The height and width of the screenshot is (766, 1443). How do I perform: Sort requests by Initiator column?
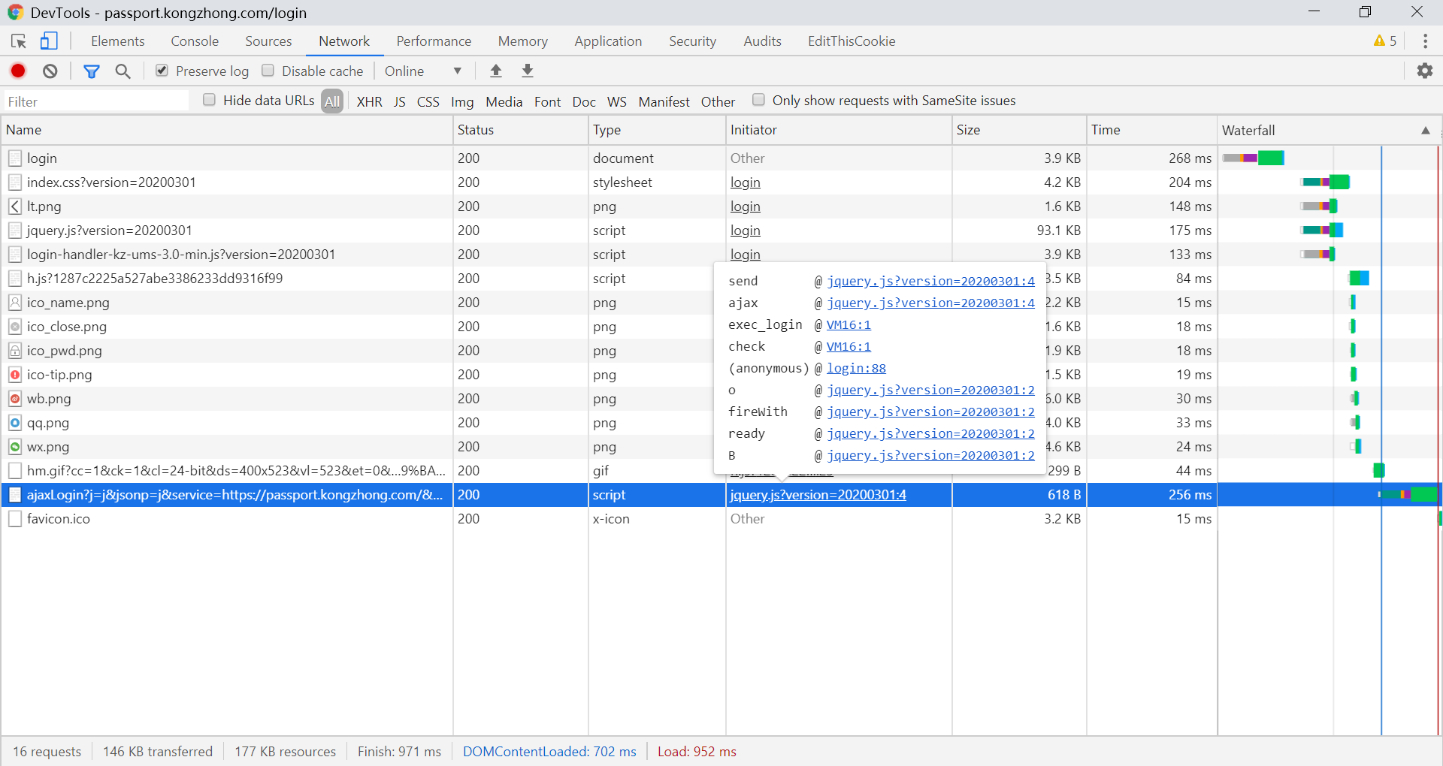point(839,130)
